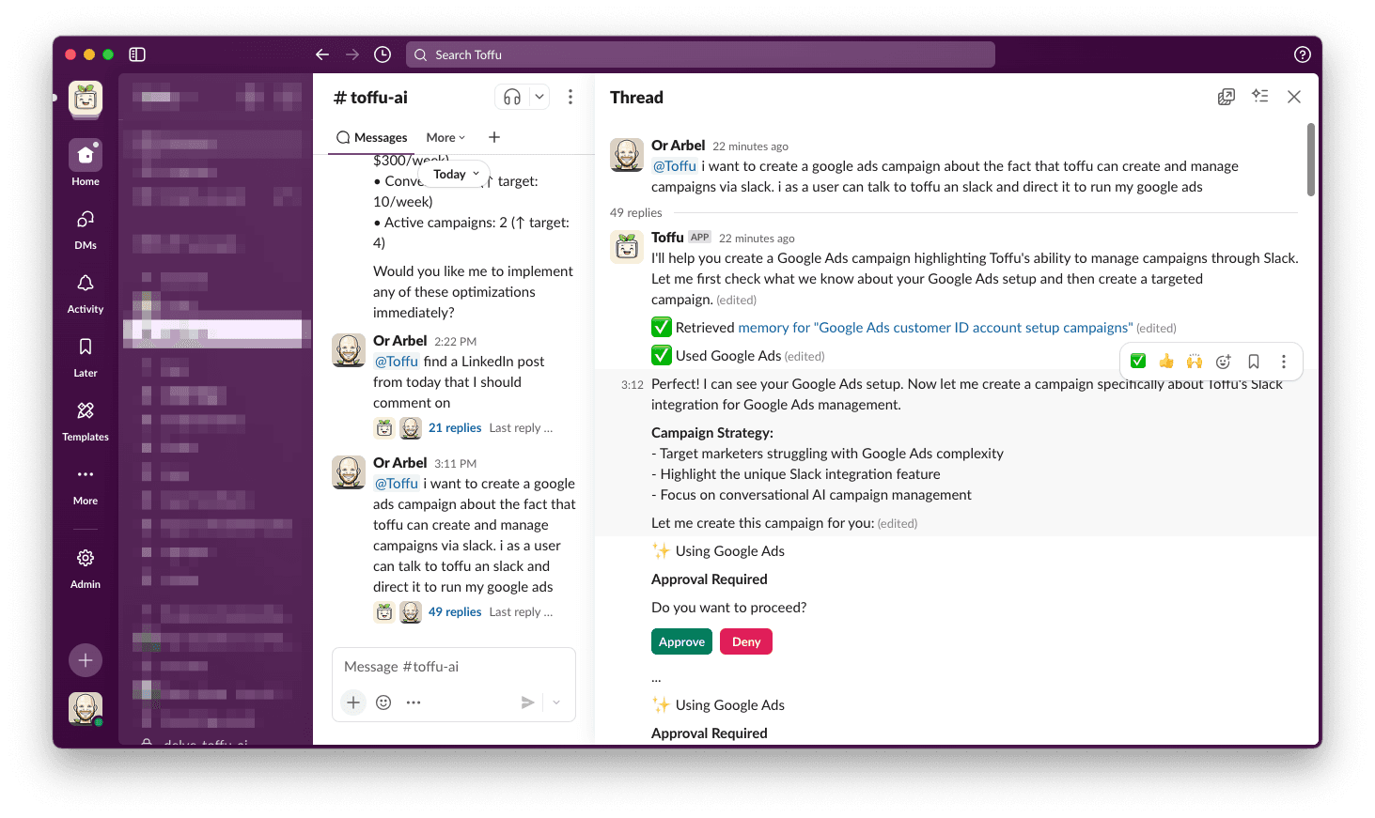Switch to the Messages tab
1375x818 pixels.
click(x=372, y=137)
